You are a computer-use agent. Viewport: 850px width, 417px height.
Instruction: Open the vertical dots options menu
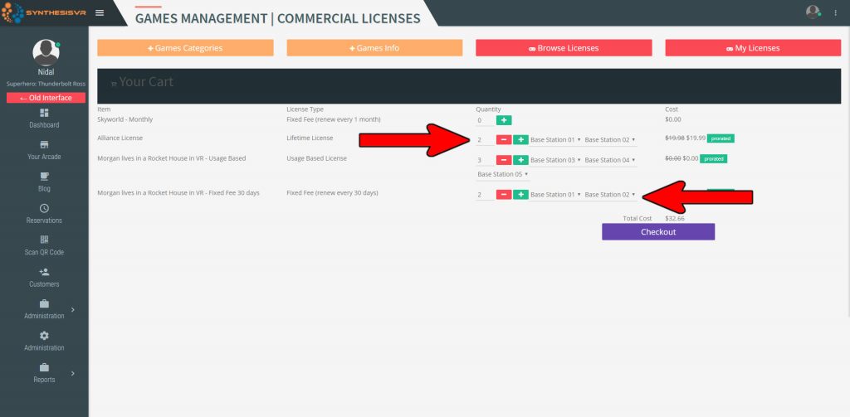point(835,12)
